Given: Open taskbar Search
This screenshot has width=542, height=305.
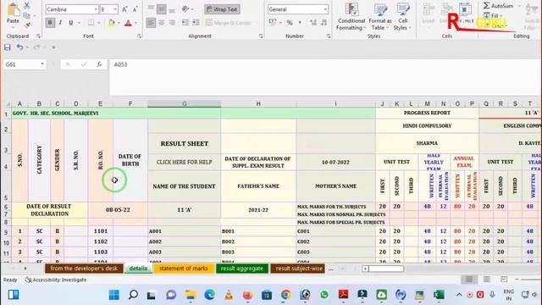Looking at the screenshot, I should [133, 295].
